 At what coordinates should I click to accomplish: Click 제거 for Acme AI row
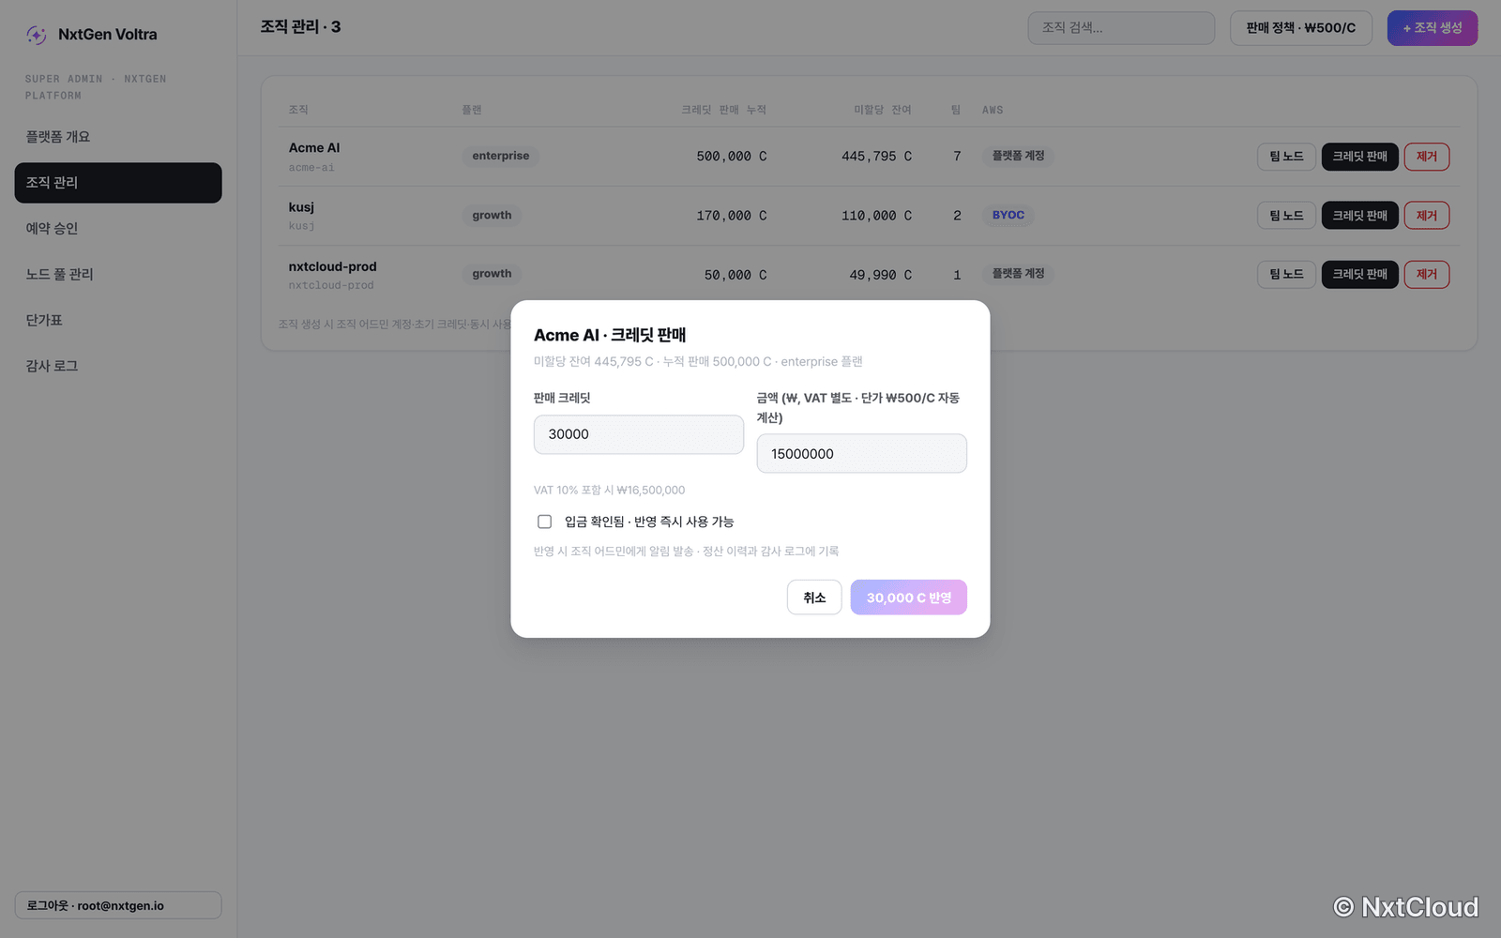point(1427,157)
